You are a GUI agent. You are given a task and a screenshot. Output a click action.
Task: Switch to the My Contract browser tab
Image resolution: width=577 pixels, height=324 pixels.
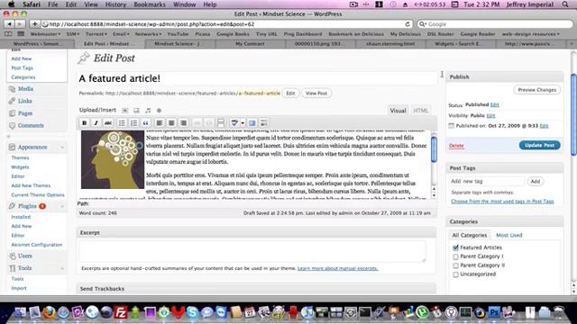pos(250,44)
